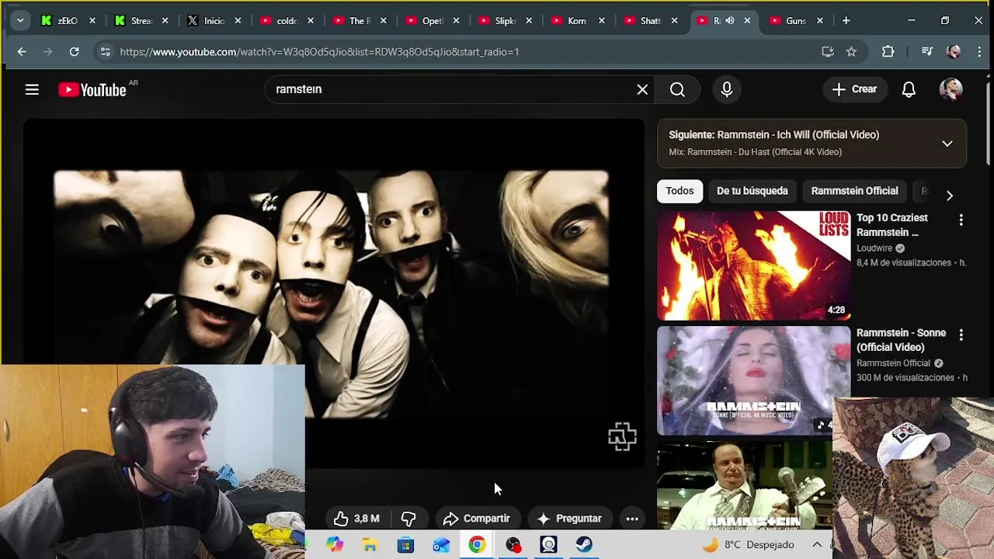Open the media controls icon in Chrome toolbar

[x=926, y=52]
